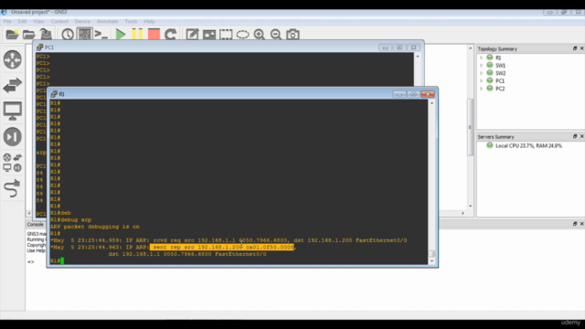
Task: Stop all devices with red square icon
Action: click(x=154, y=35)
